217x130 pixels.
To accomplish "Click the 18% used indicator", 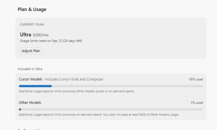I will click(196, 79).
